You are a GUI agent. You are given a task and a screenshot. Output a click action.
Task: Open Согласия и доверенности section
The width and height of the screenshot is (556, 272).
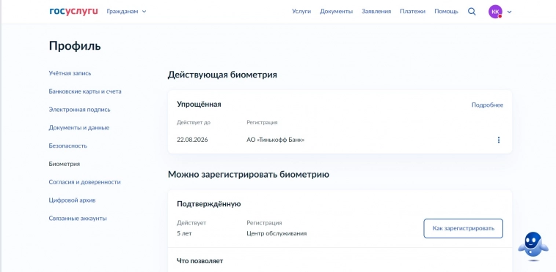coord(85,182)
